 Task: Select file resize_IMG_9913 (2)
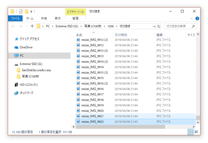coord(94,51)
